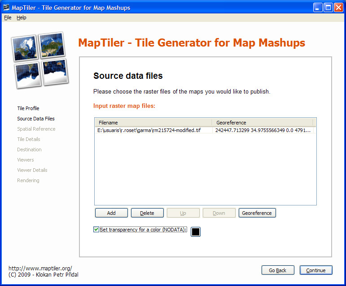Click the Georeference column header
Image resolution: width=346 pixels, height=286 pixels.
[263, 123]
